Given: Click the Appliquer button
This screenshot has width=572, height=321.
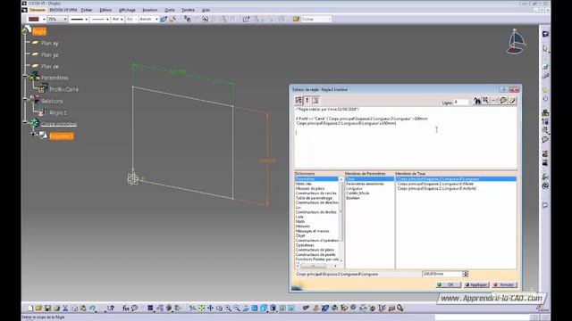Looking at the screenshot, I should (x=476, y=284).
